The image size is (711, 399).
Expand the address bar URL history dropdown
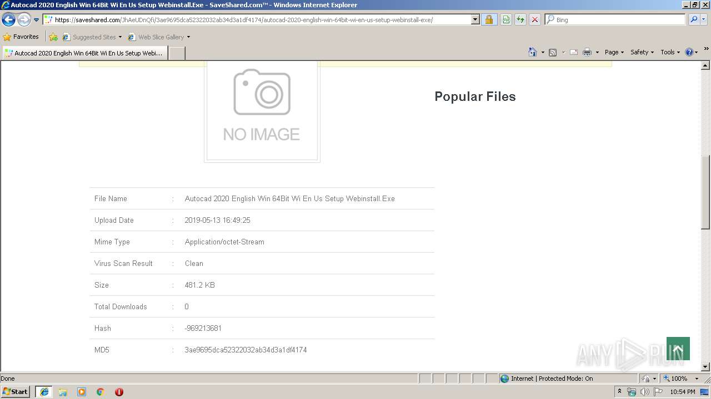(475, 20)
